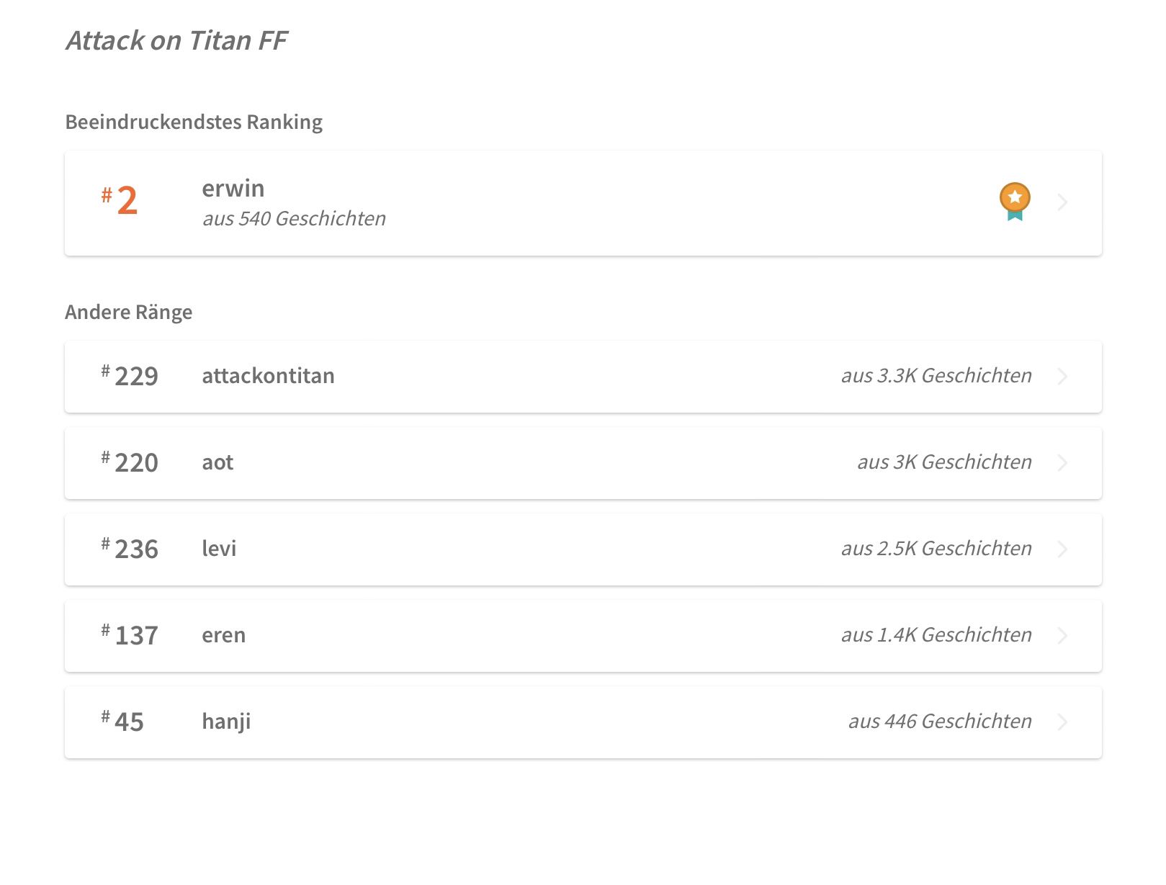Viewport: 1166px width, 885px height.
Task: Select the levi tag label
Action: coord(219,549)
